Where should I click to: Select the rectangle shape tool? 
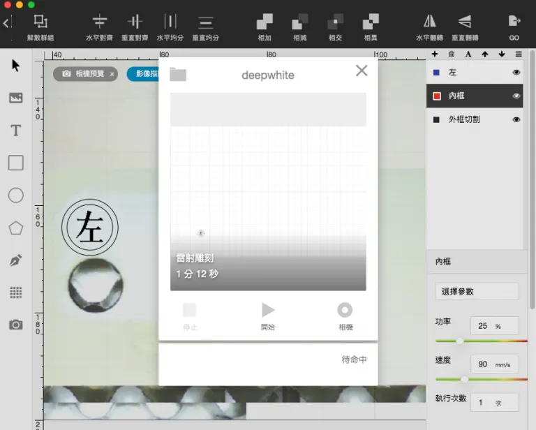click(x=16, y=163)
